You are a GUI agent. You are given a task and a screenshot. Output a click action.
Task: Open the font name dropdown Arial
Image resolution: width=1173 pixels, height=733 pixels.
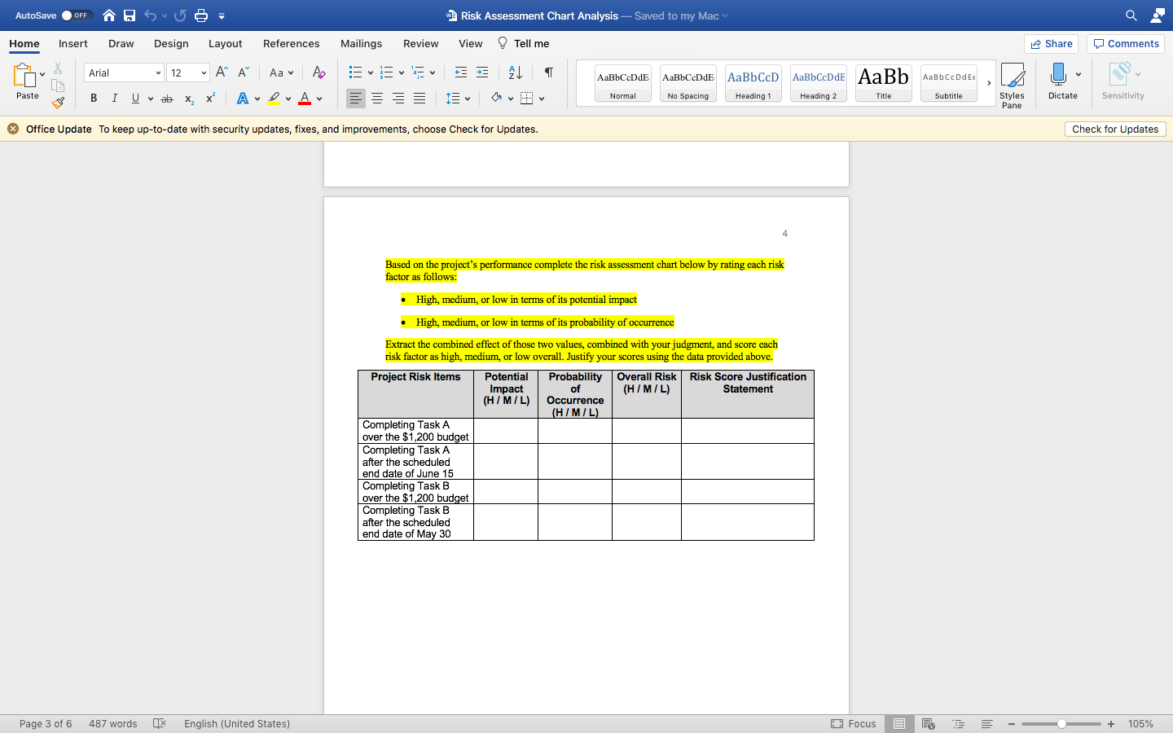click(124, 73)
